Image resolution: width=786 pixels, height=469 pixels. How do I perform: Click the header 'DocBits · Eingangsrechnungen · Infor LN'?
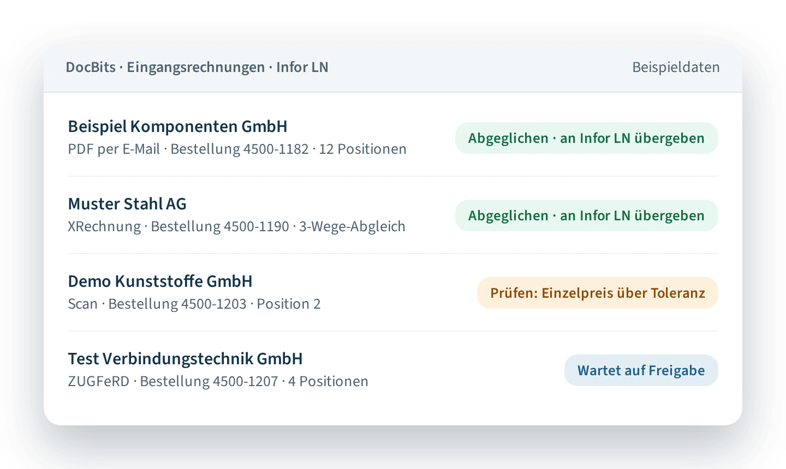click(x=197, y=67)
